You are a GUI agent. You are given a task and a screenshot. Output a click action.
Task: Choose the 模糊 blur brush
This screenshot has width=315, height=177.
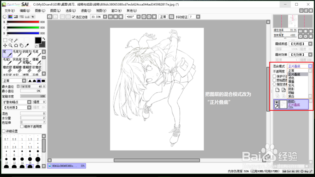pos(37,61)
